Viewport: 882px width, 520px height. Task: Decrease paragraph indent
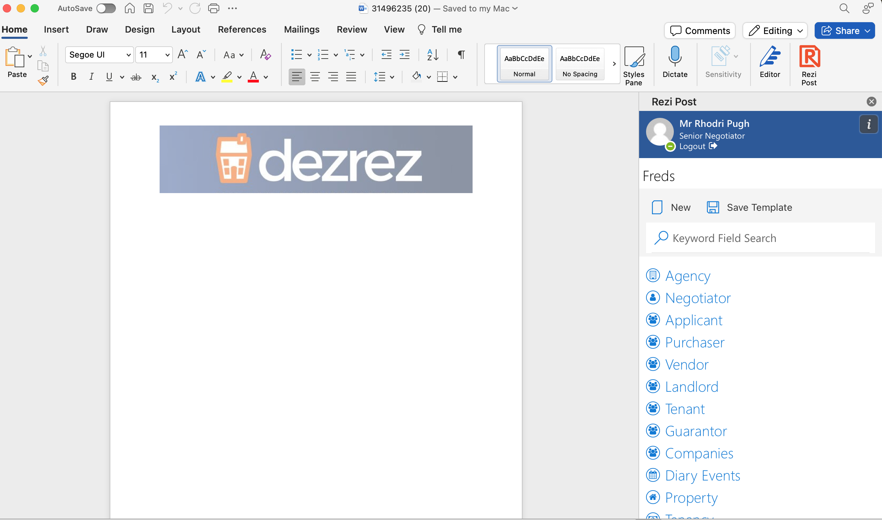[x=386, y=54]
